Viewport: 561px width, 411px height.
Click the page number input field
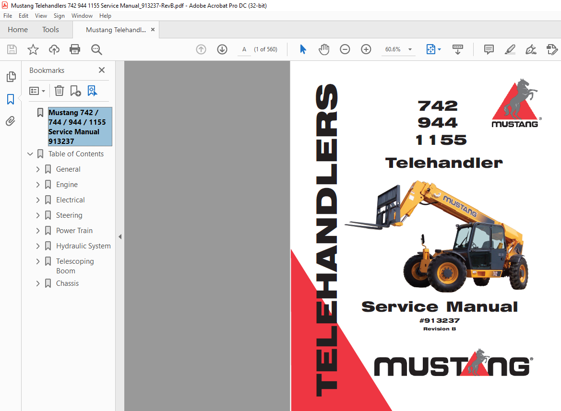pyautogui.click(x=244, y=49)
